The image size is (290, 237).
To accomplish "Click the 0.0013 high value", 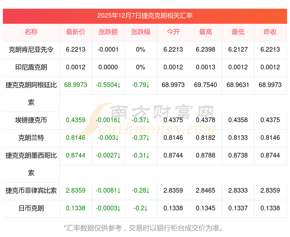I will 206,67.
